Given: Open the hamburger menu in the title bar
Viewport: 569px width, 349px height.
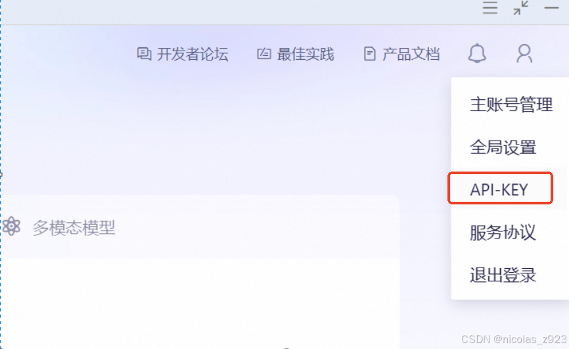Looking at the screenshot, I should pos(490,8).
